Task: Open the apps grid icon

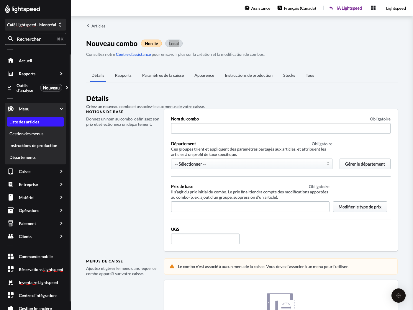Action: tap(373, 8)
